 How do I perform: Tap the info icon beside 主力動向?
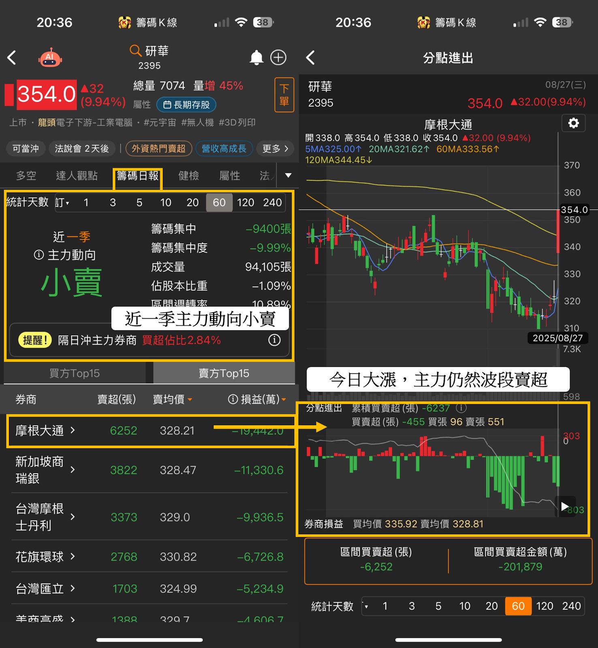tap(39, 255)
